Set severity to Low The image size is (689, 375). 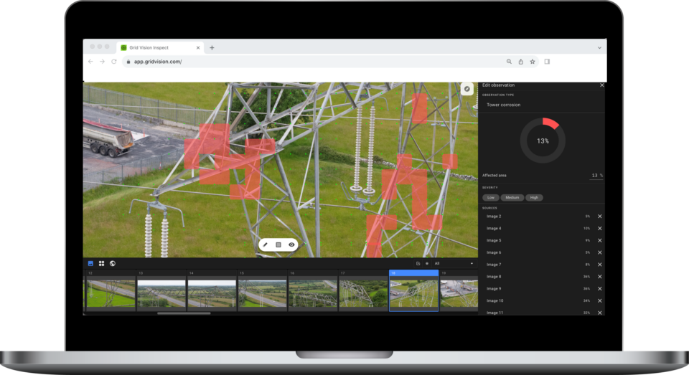click(491, 197)
